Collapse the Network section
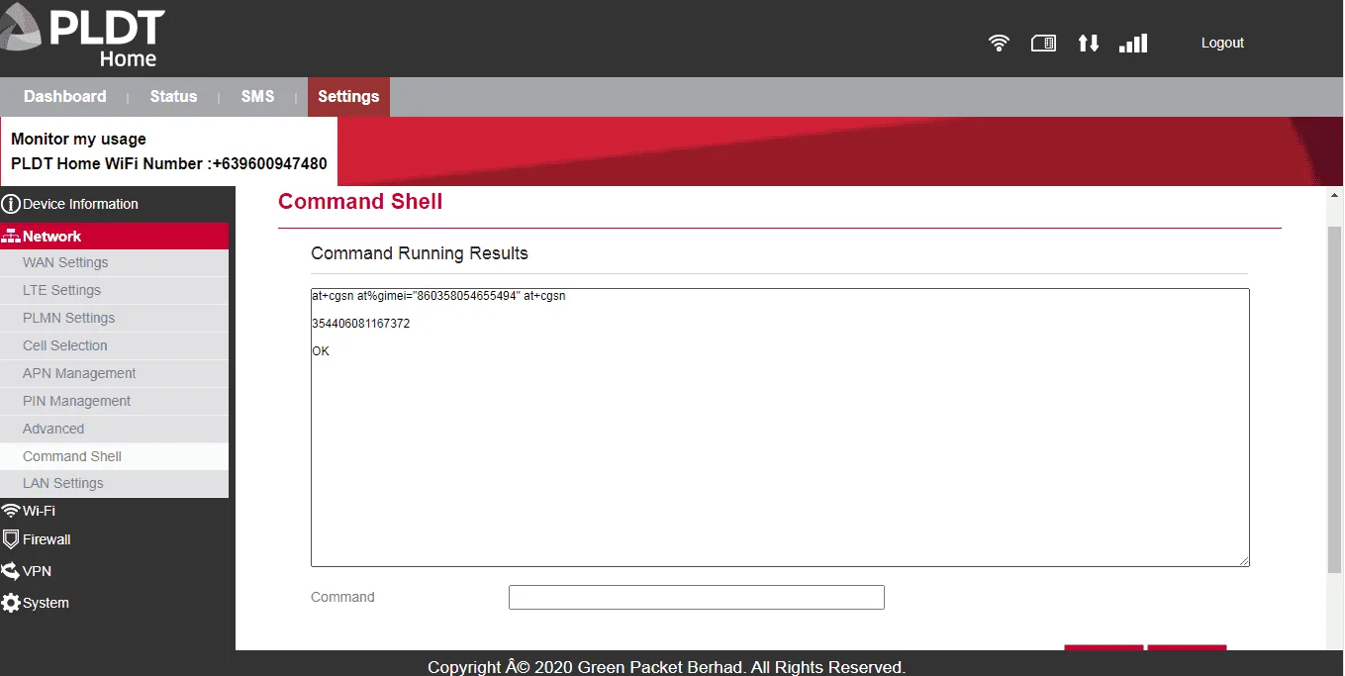Screen dimensions: 1345x676 pos(114,236)
